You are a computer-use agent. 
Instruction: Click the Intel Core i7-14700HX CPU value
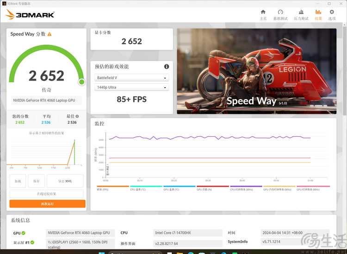pos(188,233)
